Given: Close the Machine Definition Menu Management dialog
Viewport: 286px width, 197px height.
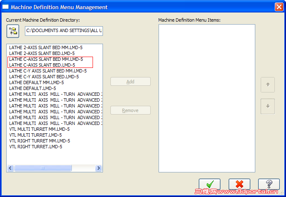Looking at the screenshot, I should coord(279,7).
